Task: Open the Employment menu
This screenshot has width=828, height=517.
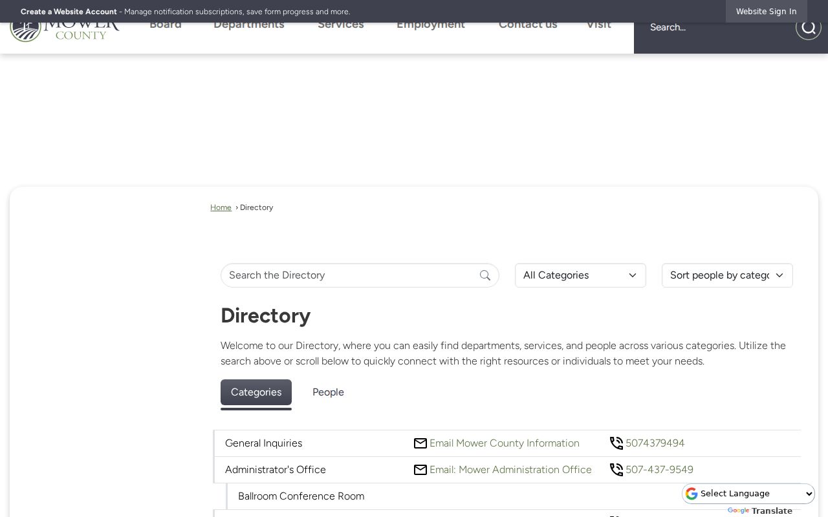Action: [431, 26]
